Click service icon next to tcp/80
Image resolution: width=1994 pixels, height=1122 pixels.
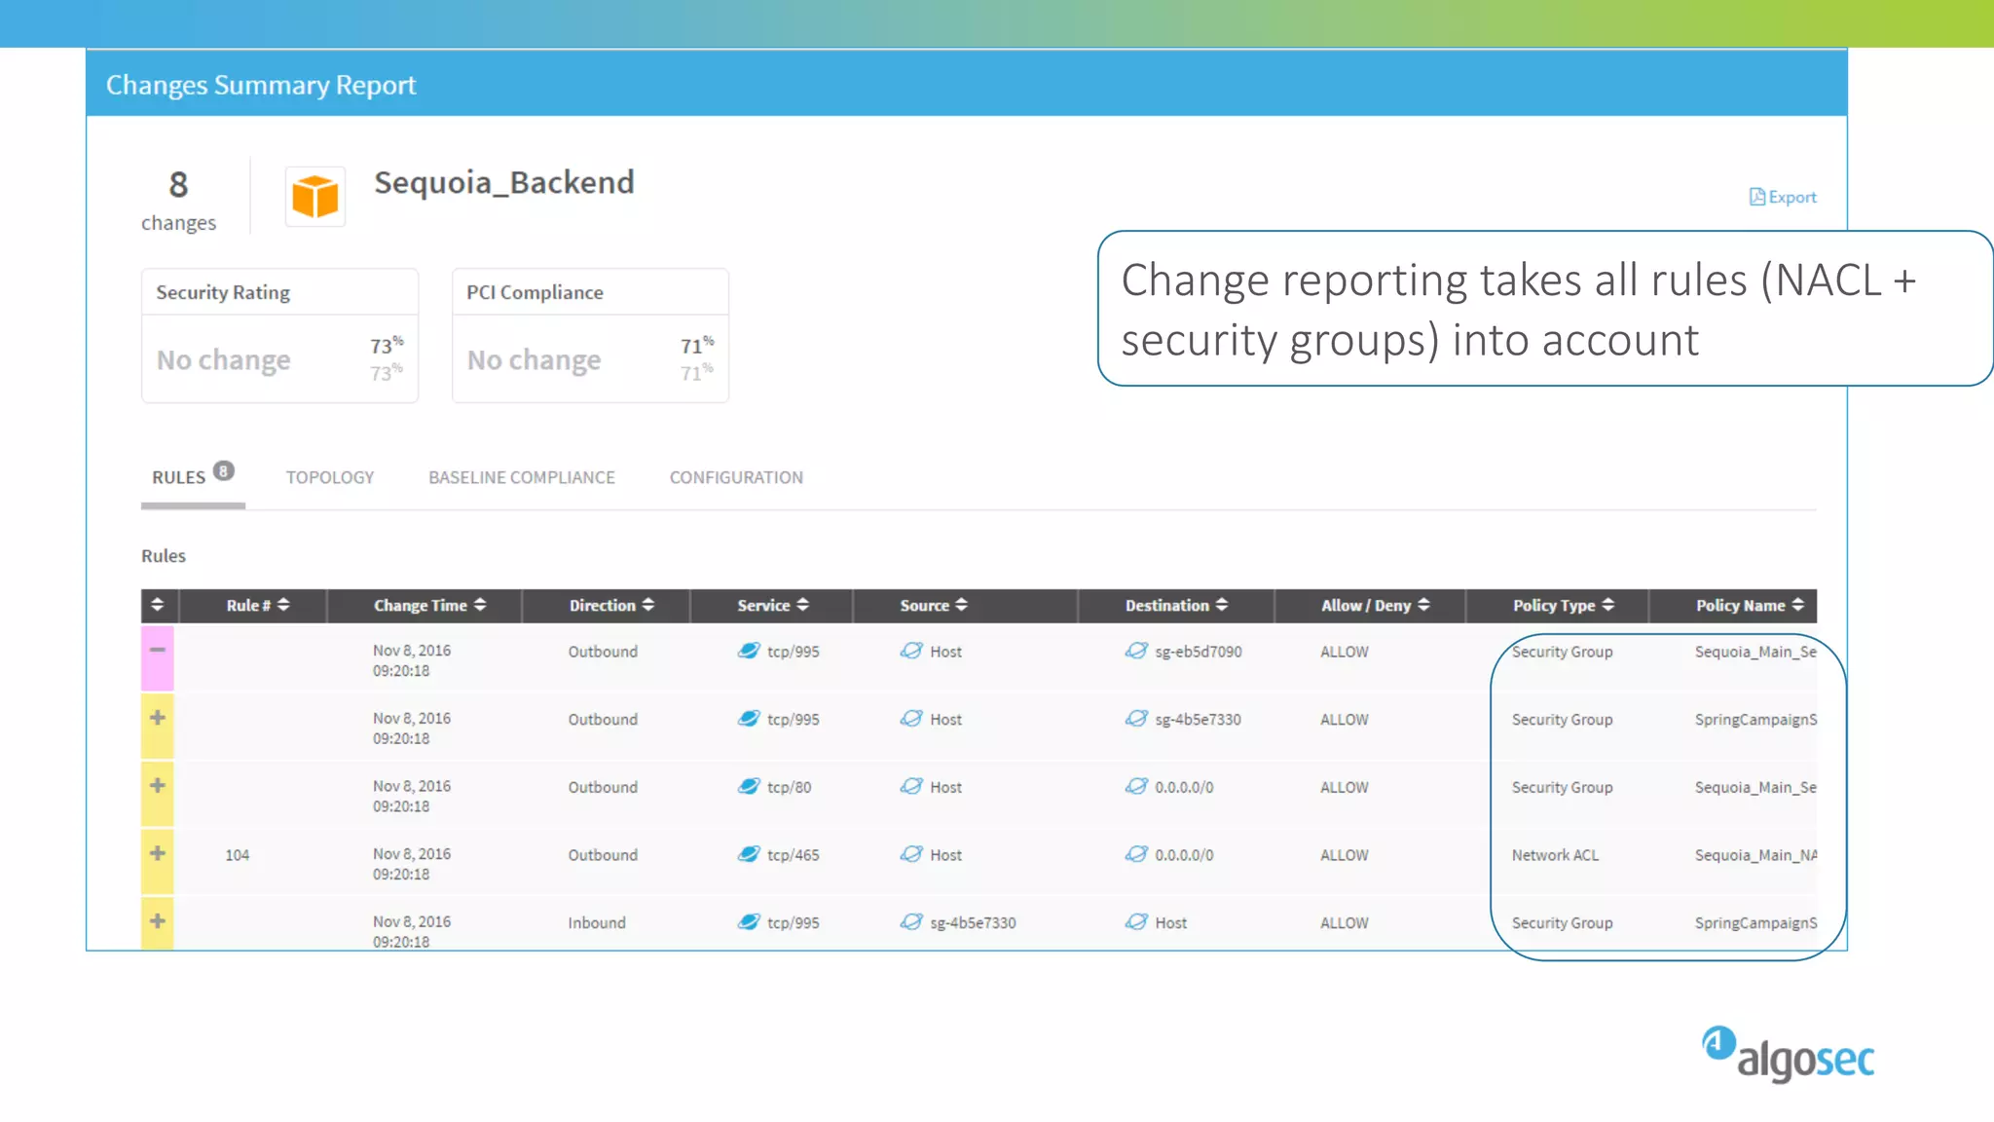coord(749,786)
